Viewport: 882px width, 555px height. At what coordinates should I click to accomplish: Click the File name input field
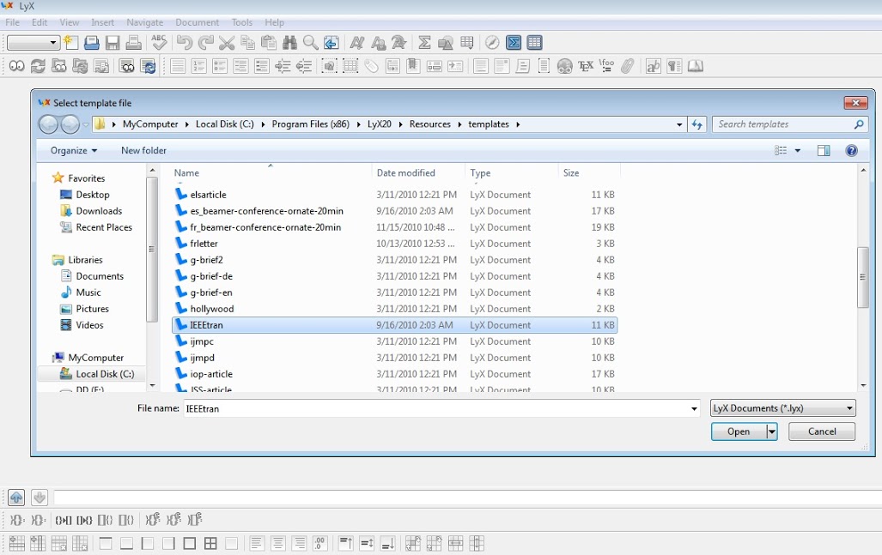[436, 409]
